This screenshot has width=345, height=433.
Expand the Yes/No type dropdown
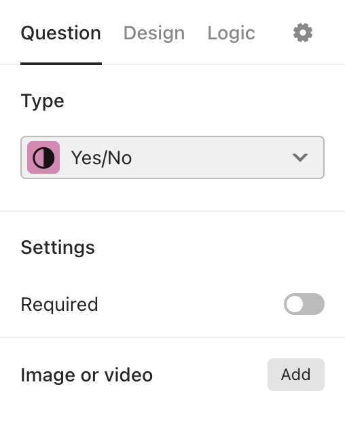pyautogui.click(x=172, y=157)
